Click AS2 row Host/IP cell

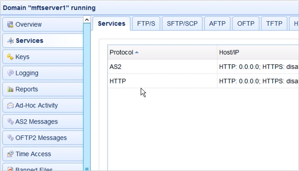(258, 67)
